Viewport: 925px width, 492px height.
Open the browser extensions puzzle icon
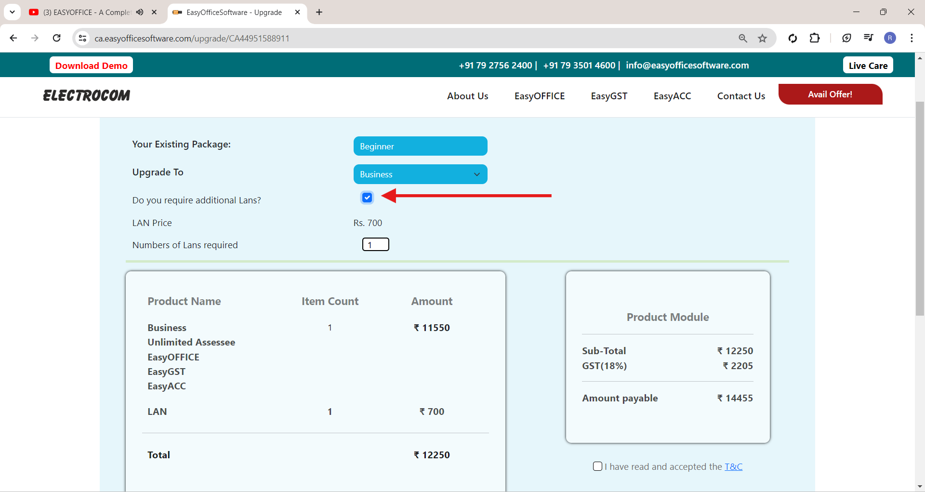click(815, 38)
